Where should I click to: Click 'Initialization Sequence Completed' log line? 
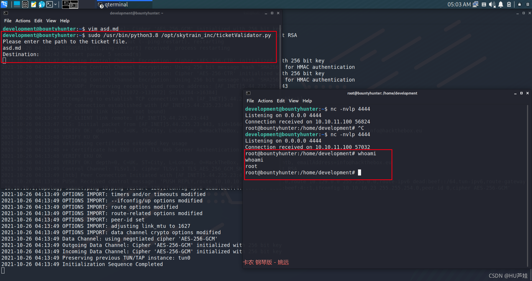tap(82, 264)
